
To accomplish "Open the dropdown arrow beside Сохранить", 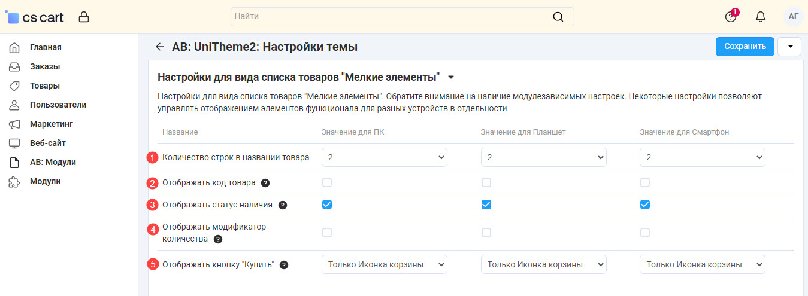I will pos(789,47).
